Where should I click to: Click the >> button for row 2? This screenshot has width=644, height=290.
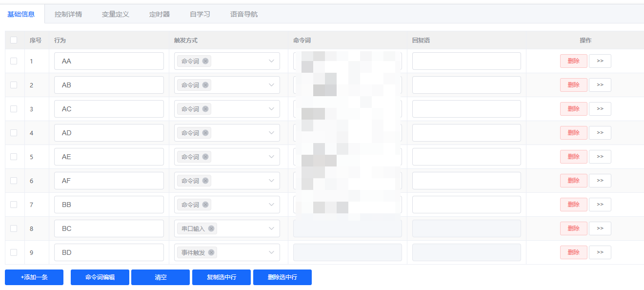pos(600,85)
